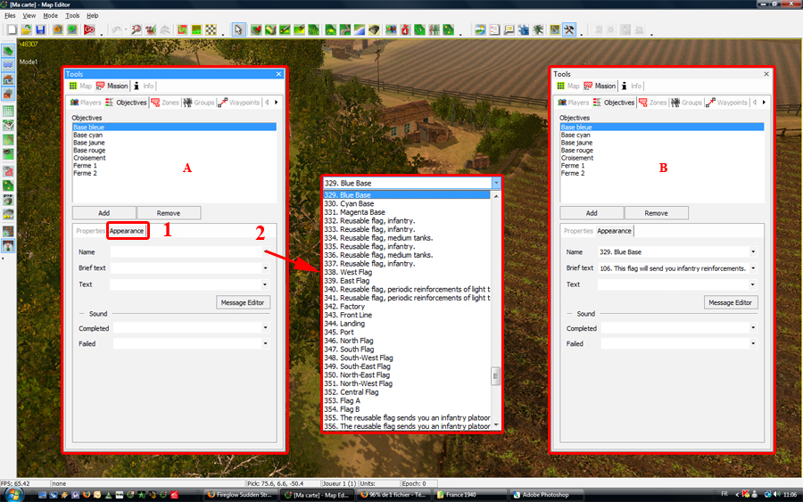Click the red flag number 4 toolbar icon
Image resolution: width=803 pixels, height=502 pixels.
(x=405, y=29)
